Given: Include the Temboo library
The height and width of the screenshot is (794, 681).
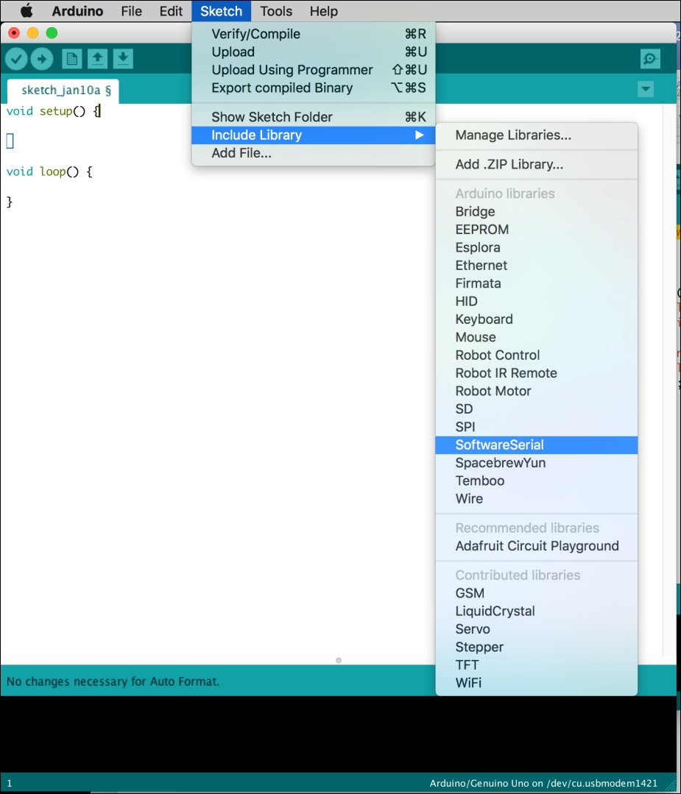Looking at the screenshot, I should point(537,481).
